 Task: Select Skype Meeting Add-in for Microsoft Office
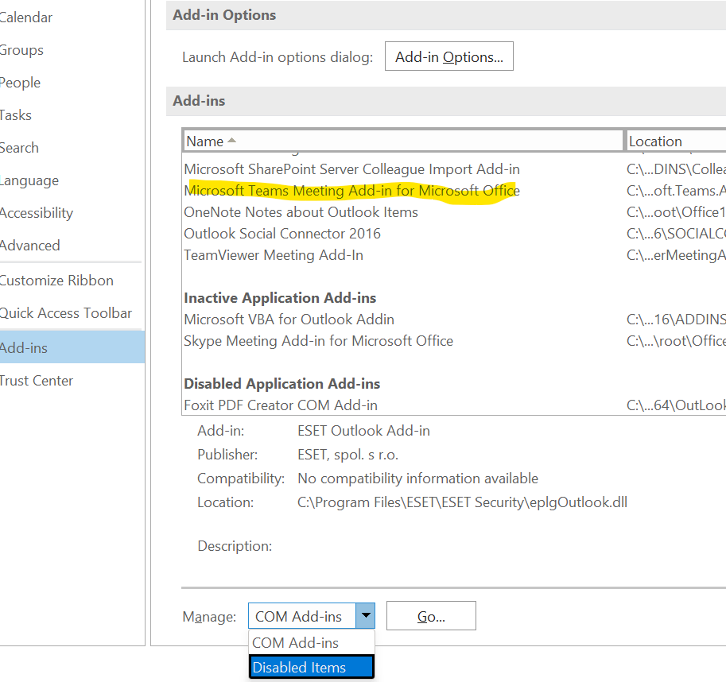319,341
